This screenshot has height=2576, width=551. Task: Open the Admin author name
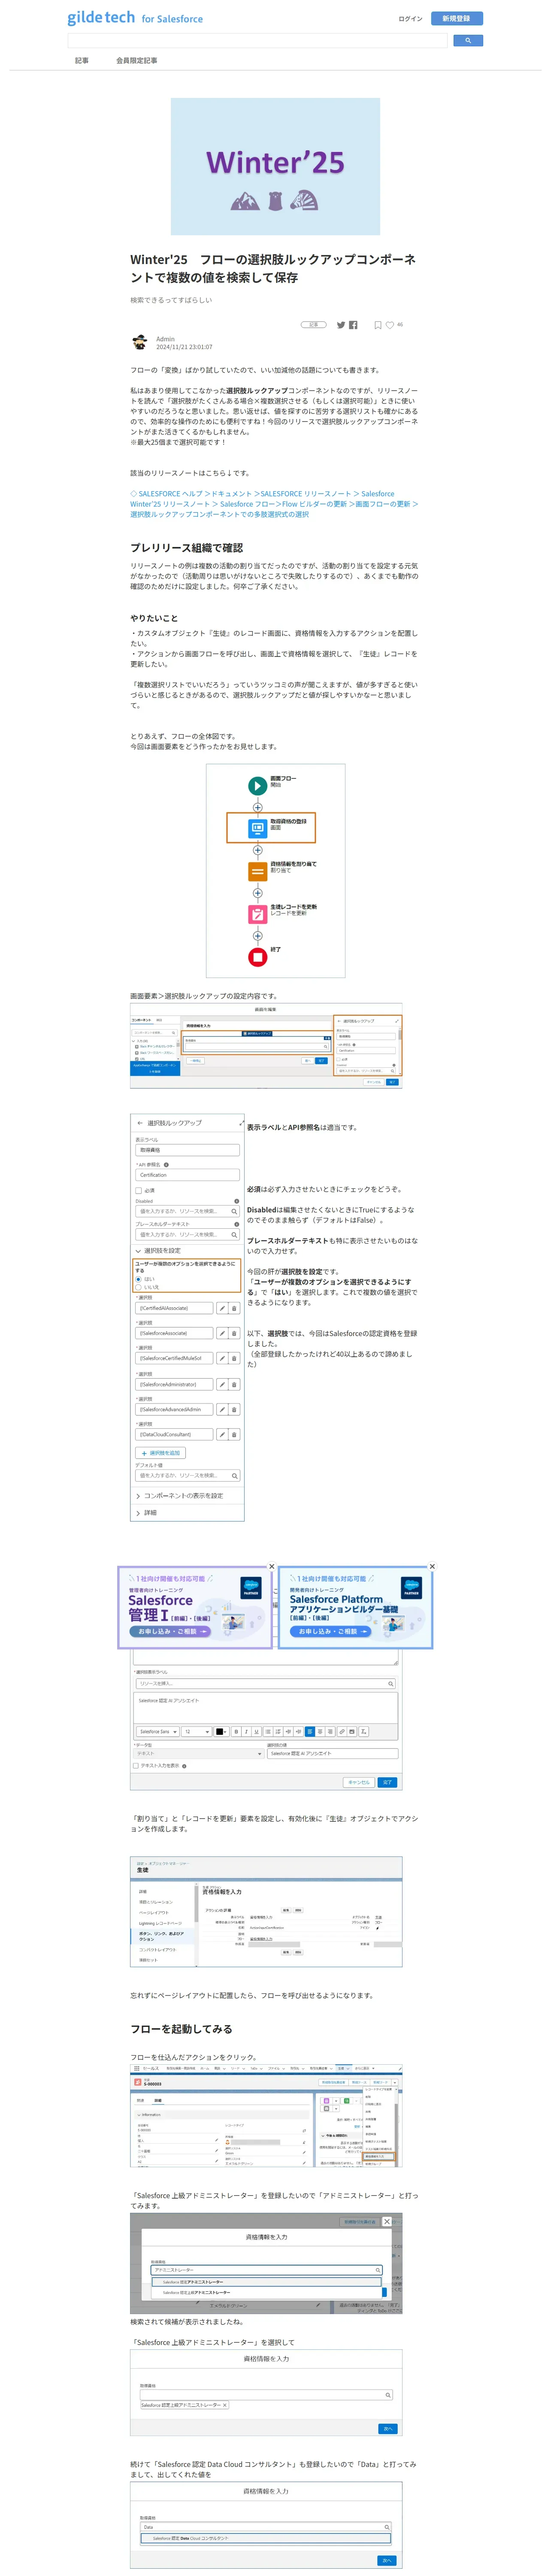pos(165,339)
